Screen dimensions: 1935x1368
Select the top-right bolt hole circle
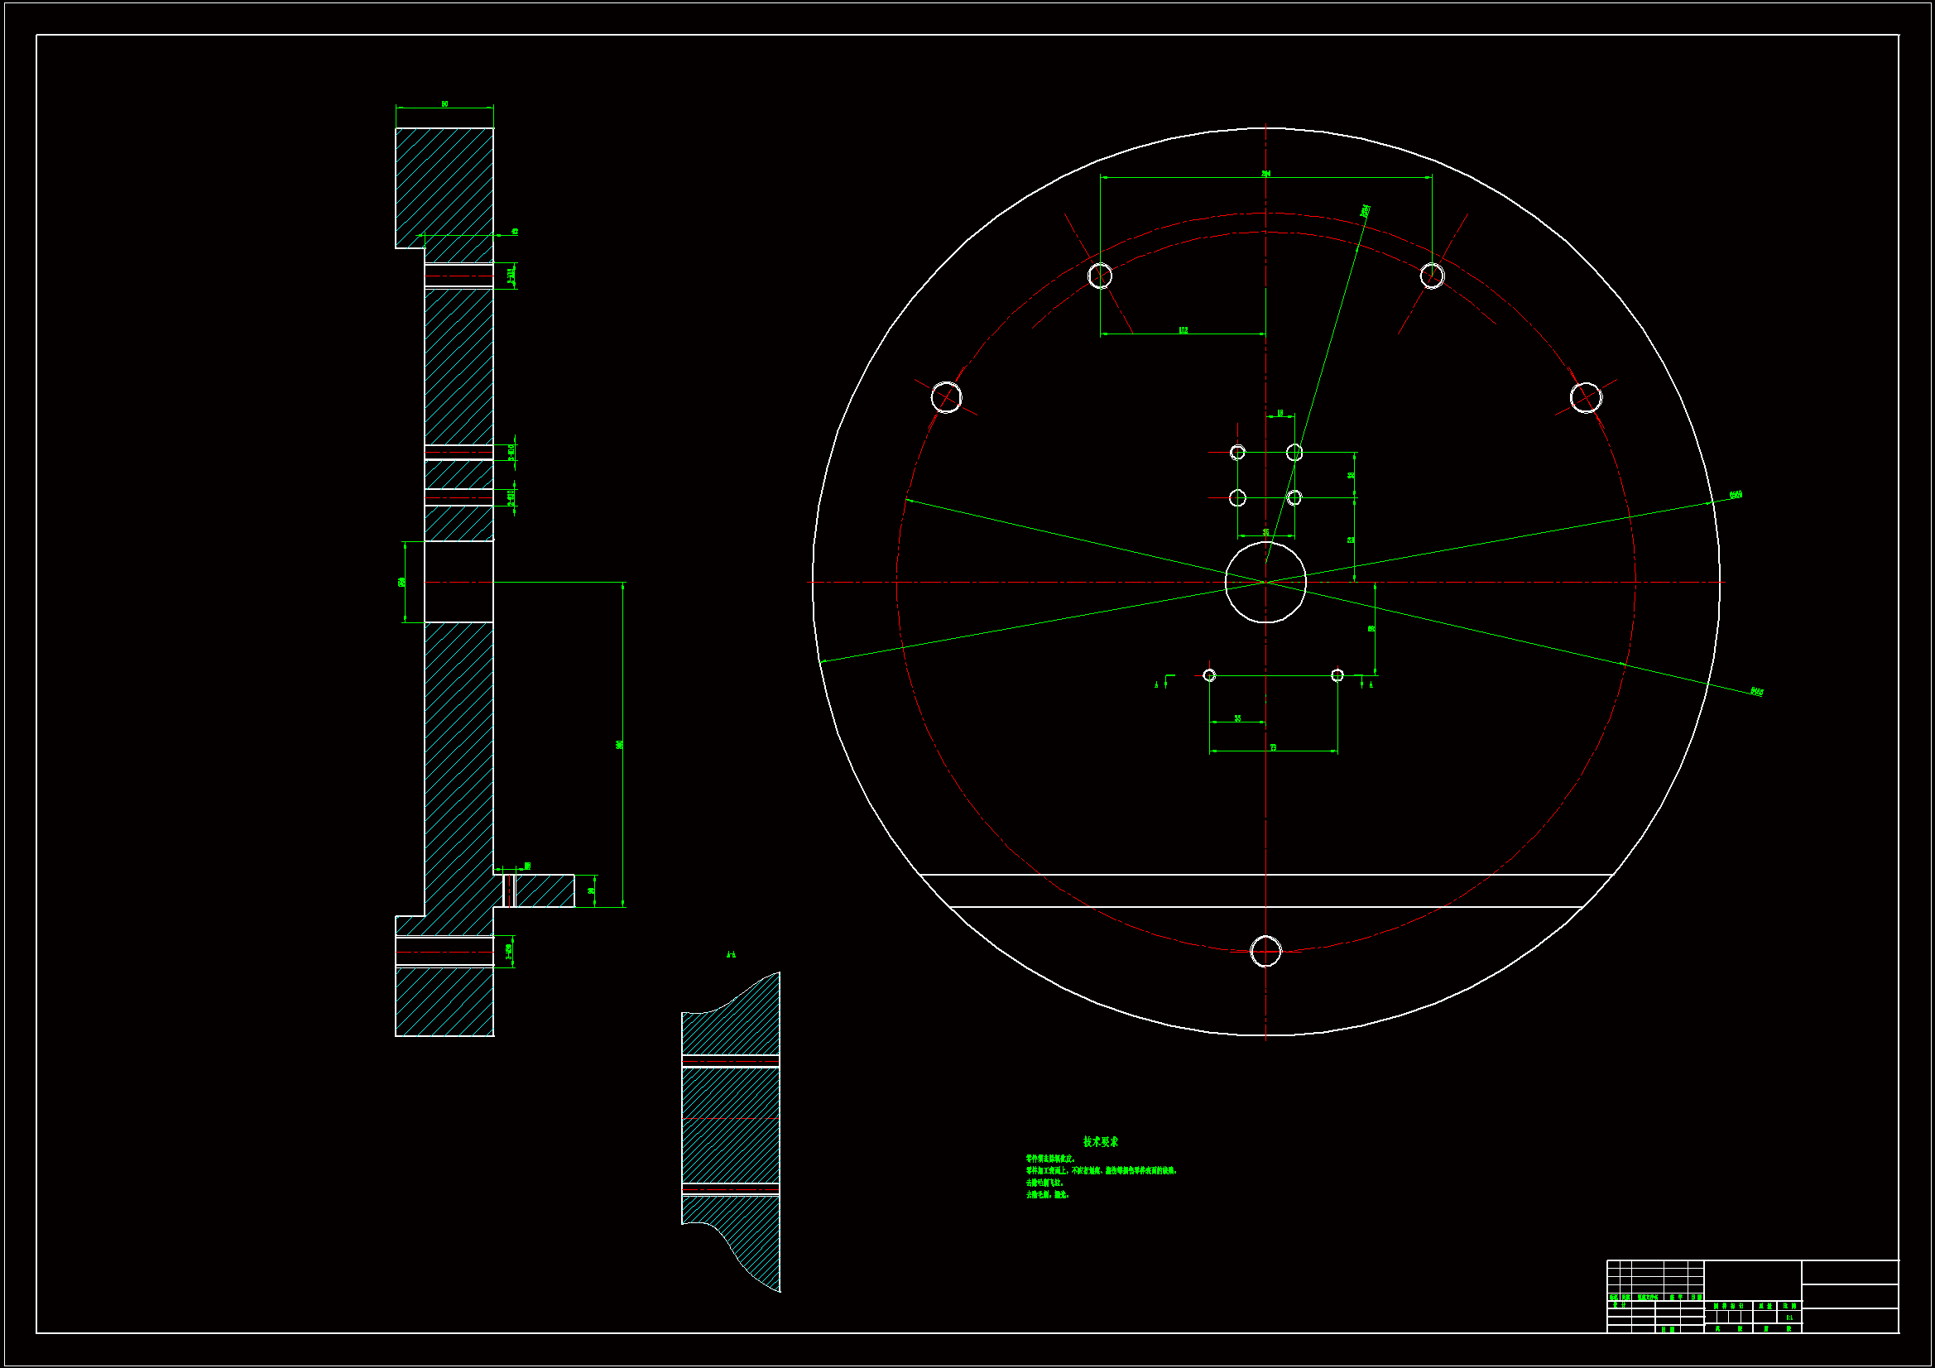[1432, 276]
